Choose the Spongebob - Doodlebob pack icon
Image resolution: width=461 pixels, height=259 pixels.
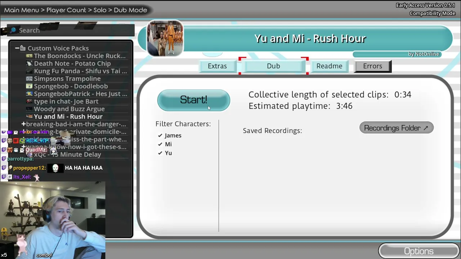click(x=29, y=86)
